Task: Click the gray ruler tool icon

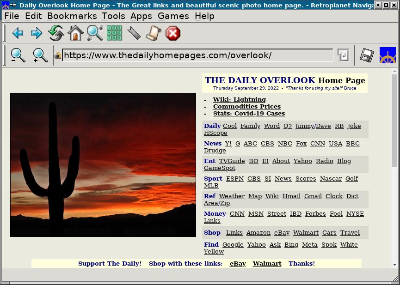Action: point(134,33)
